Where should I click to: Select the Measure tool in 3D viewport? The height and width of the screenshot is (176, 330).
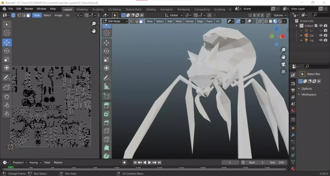[x=106, y=86]
